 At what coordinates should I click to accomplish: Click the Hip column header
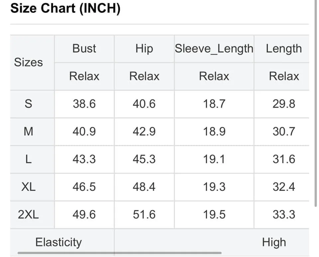(144, 48)
